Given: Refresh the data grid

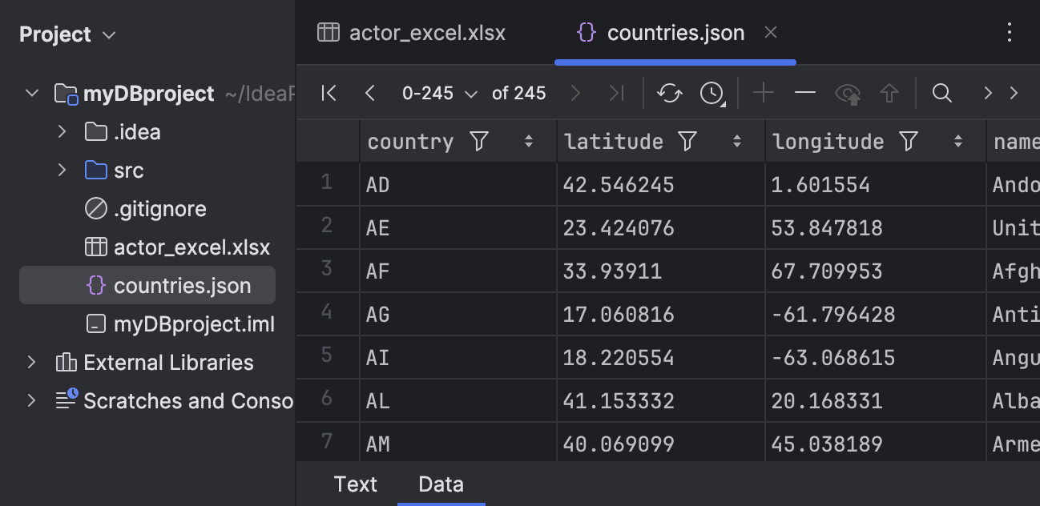Looking at the screenshot, I should click(670, 93).
